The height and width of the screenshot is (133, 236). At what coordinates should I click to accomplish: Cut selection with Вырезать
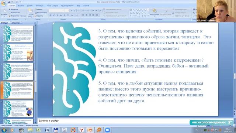coord(13,9)
